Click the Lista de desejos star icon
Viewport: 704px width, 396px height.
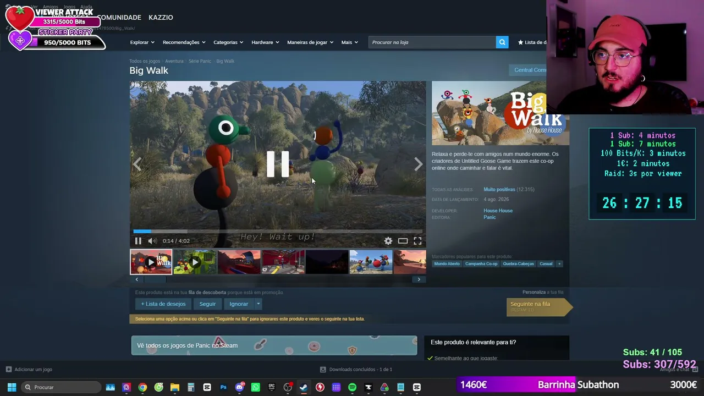point(520,42)
